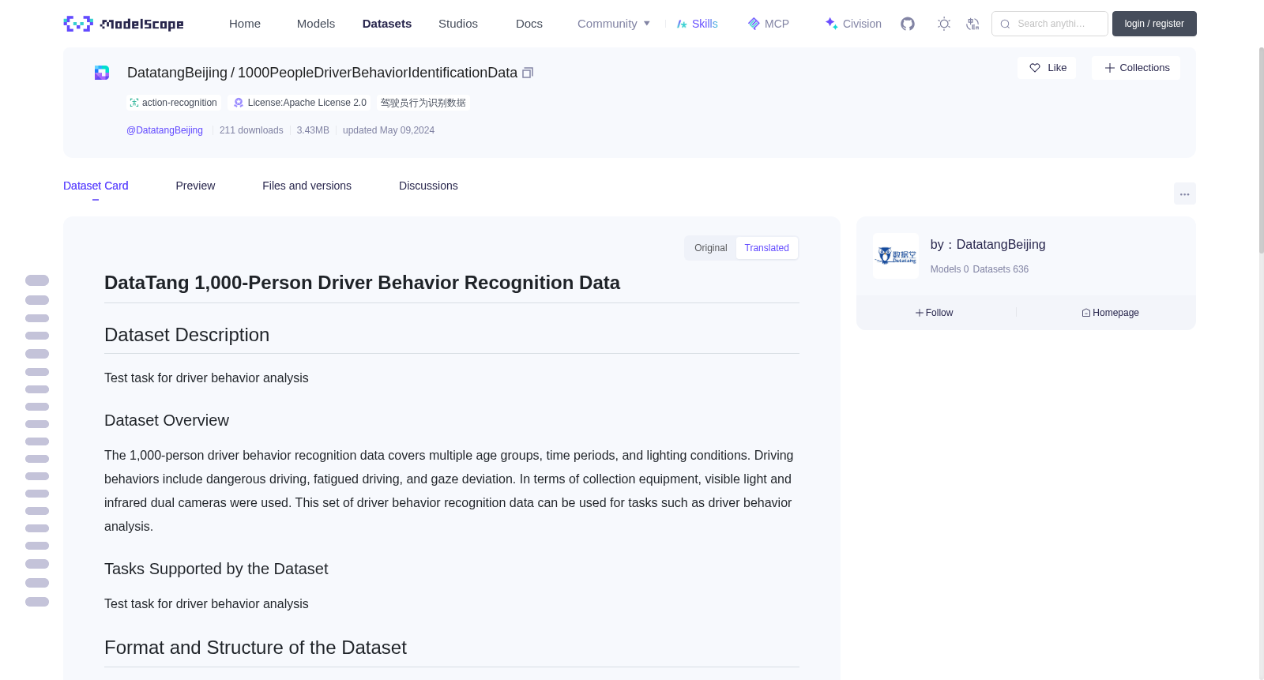This screenshot has width=1264, height=680.
Task: Click the page vertical scrollbar
Action: [x=1261, y=150]
